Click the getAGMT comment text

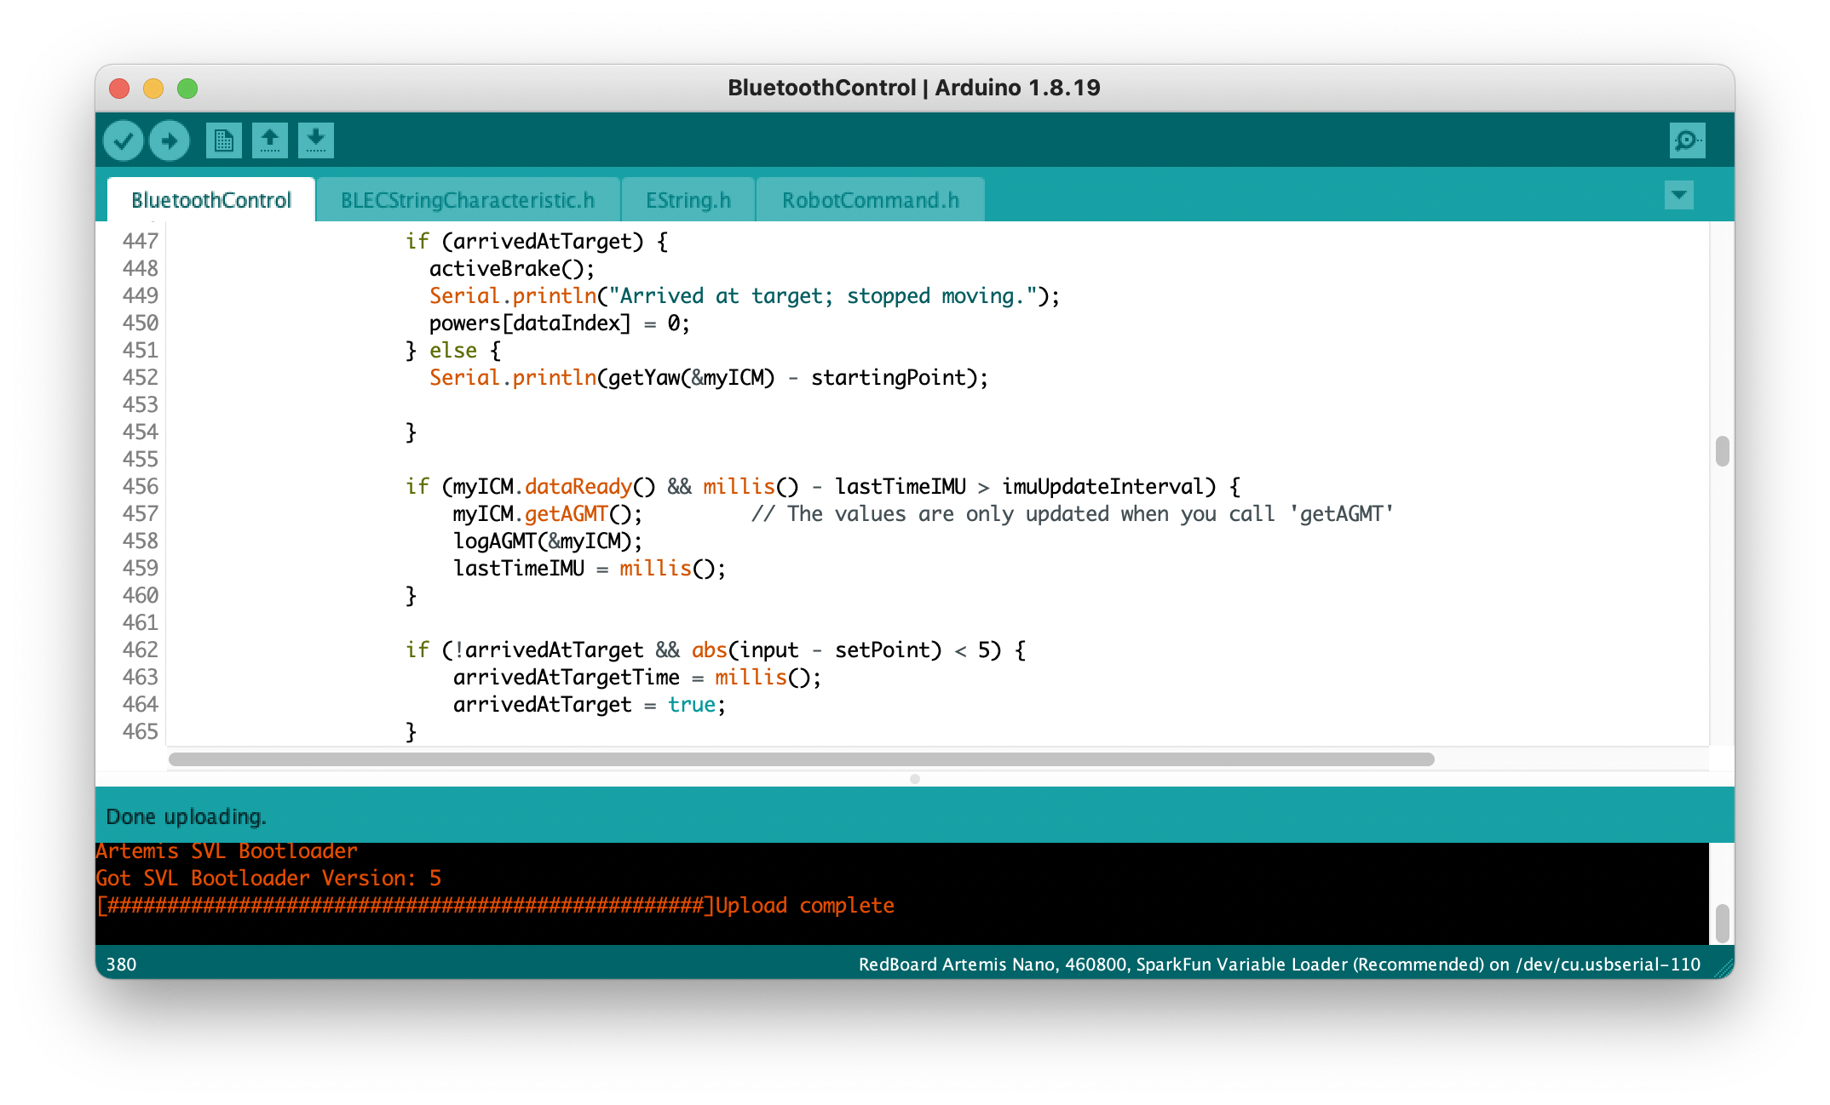click(1073, 514)
